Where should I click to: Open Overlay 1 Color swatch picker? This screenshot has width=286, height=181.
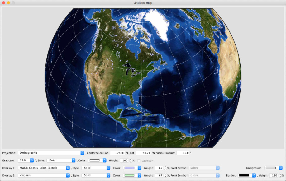[132, 168]
